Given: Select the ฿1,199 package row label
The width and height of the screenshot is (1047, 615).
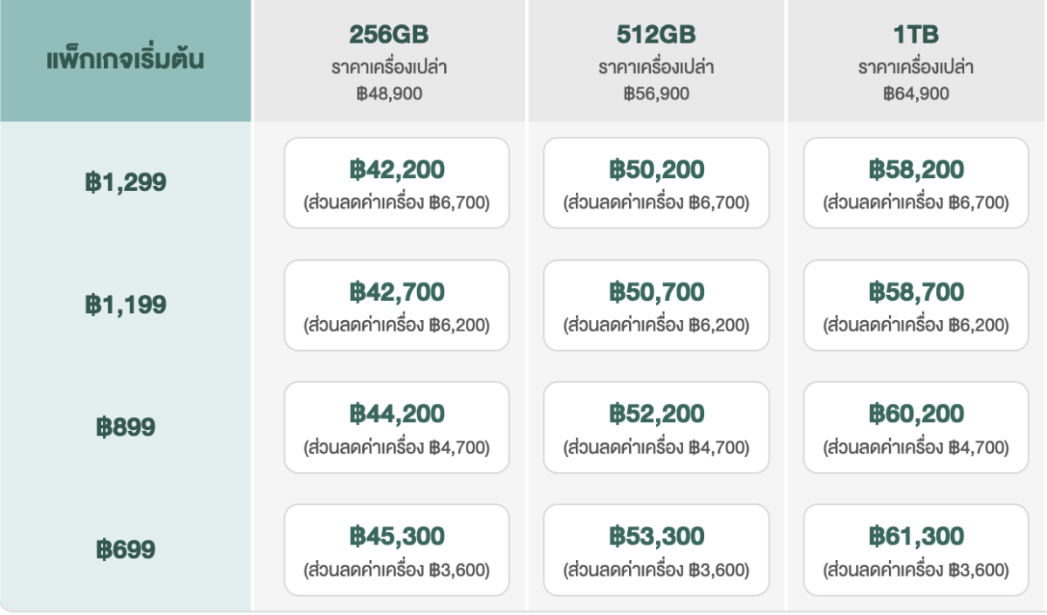Looking at the screenshot, I should (x=126, y=305).
